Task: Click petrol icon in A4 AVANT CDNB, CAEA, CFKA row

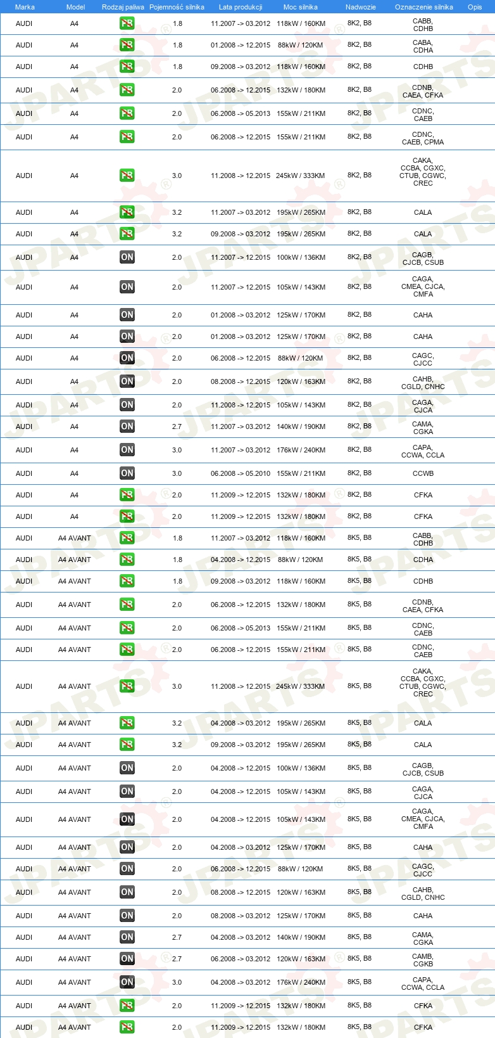Action: coord(127,605)
